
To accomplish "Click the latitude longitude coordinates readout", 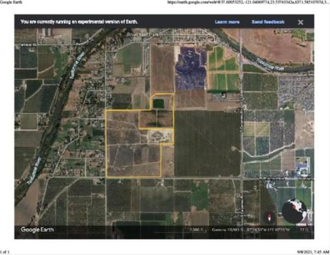I will click(268, 230).
